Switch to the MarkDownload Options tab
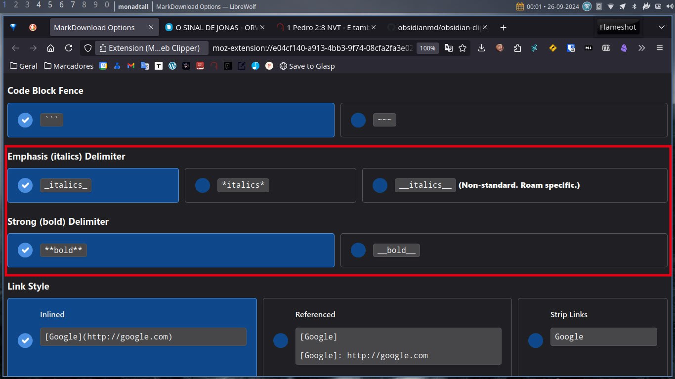This screenshot has height=379, width=675. point(104,28)
